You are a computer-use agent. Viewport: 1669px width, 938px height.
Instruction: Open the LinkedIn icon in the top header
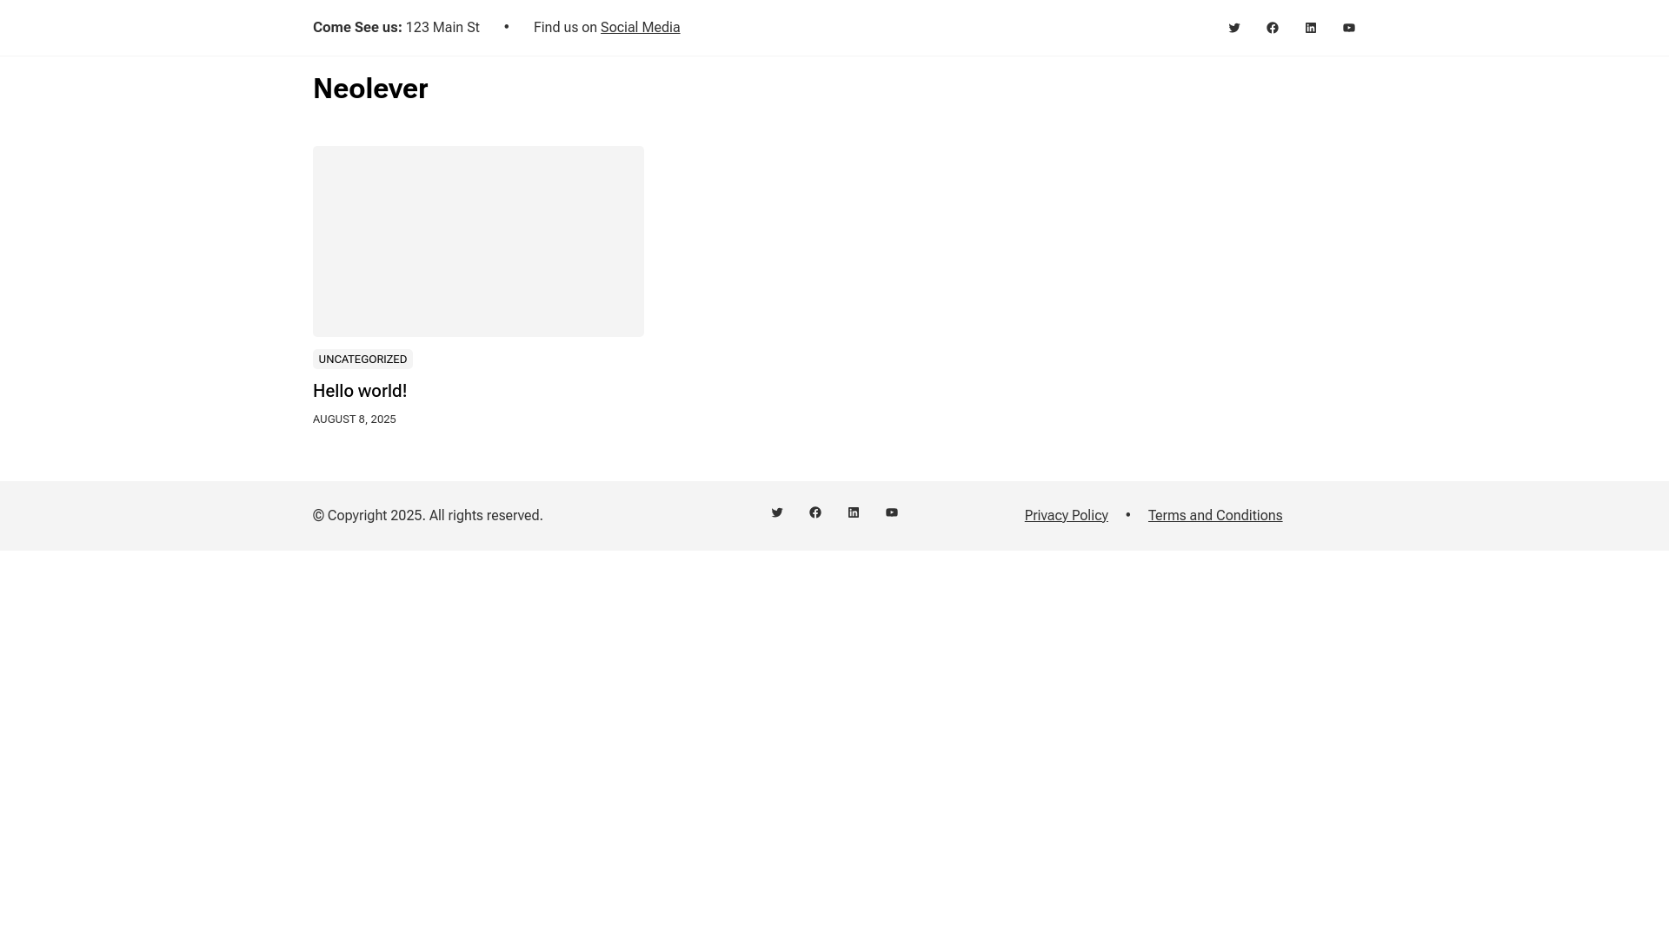pyautogui.click(x=1311, y=28)
